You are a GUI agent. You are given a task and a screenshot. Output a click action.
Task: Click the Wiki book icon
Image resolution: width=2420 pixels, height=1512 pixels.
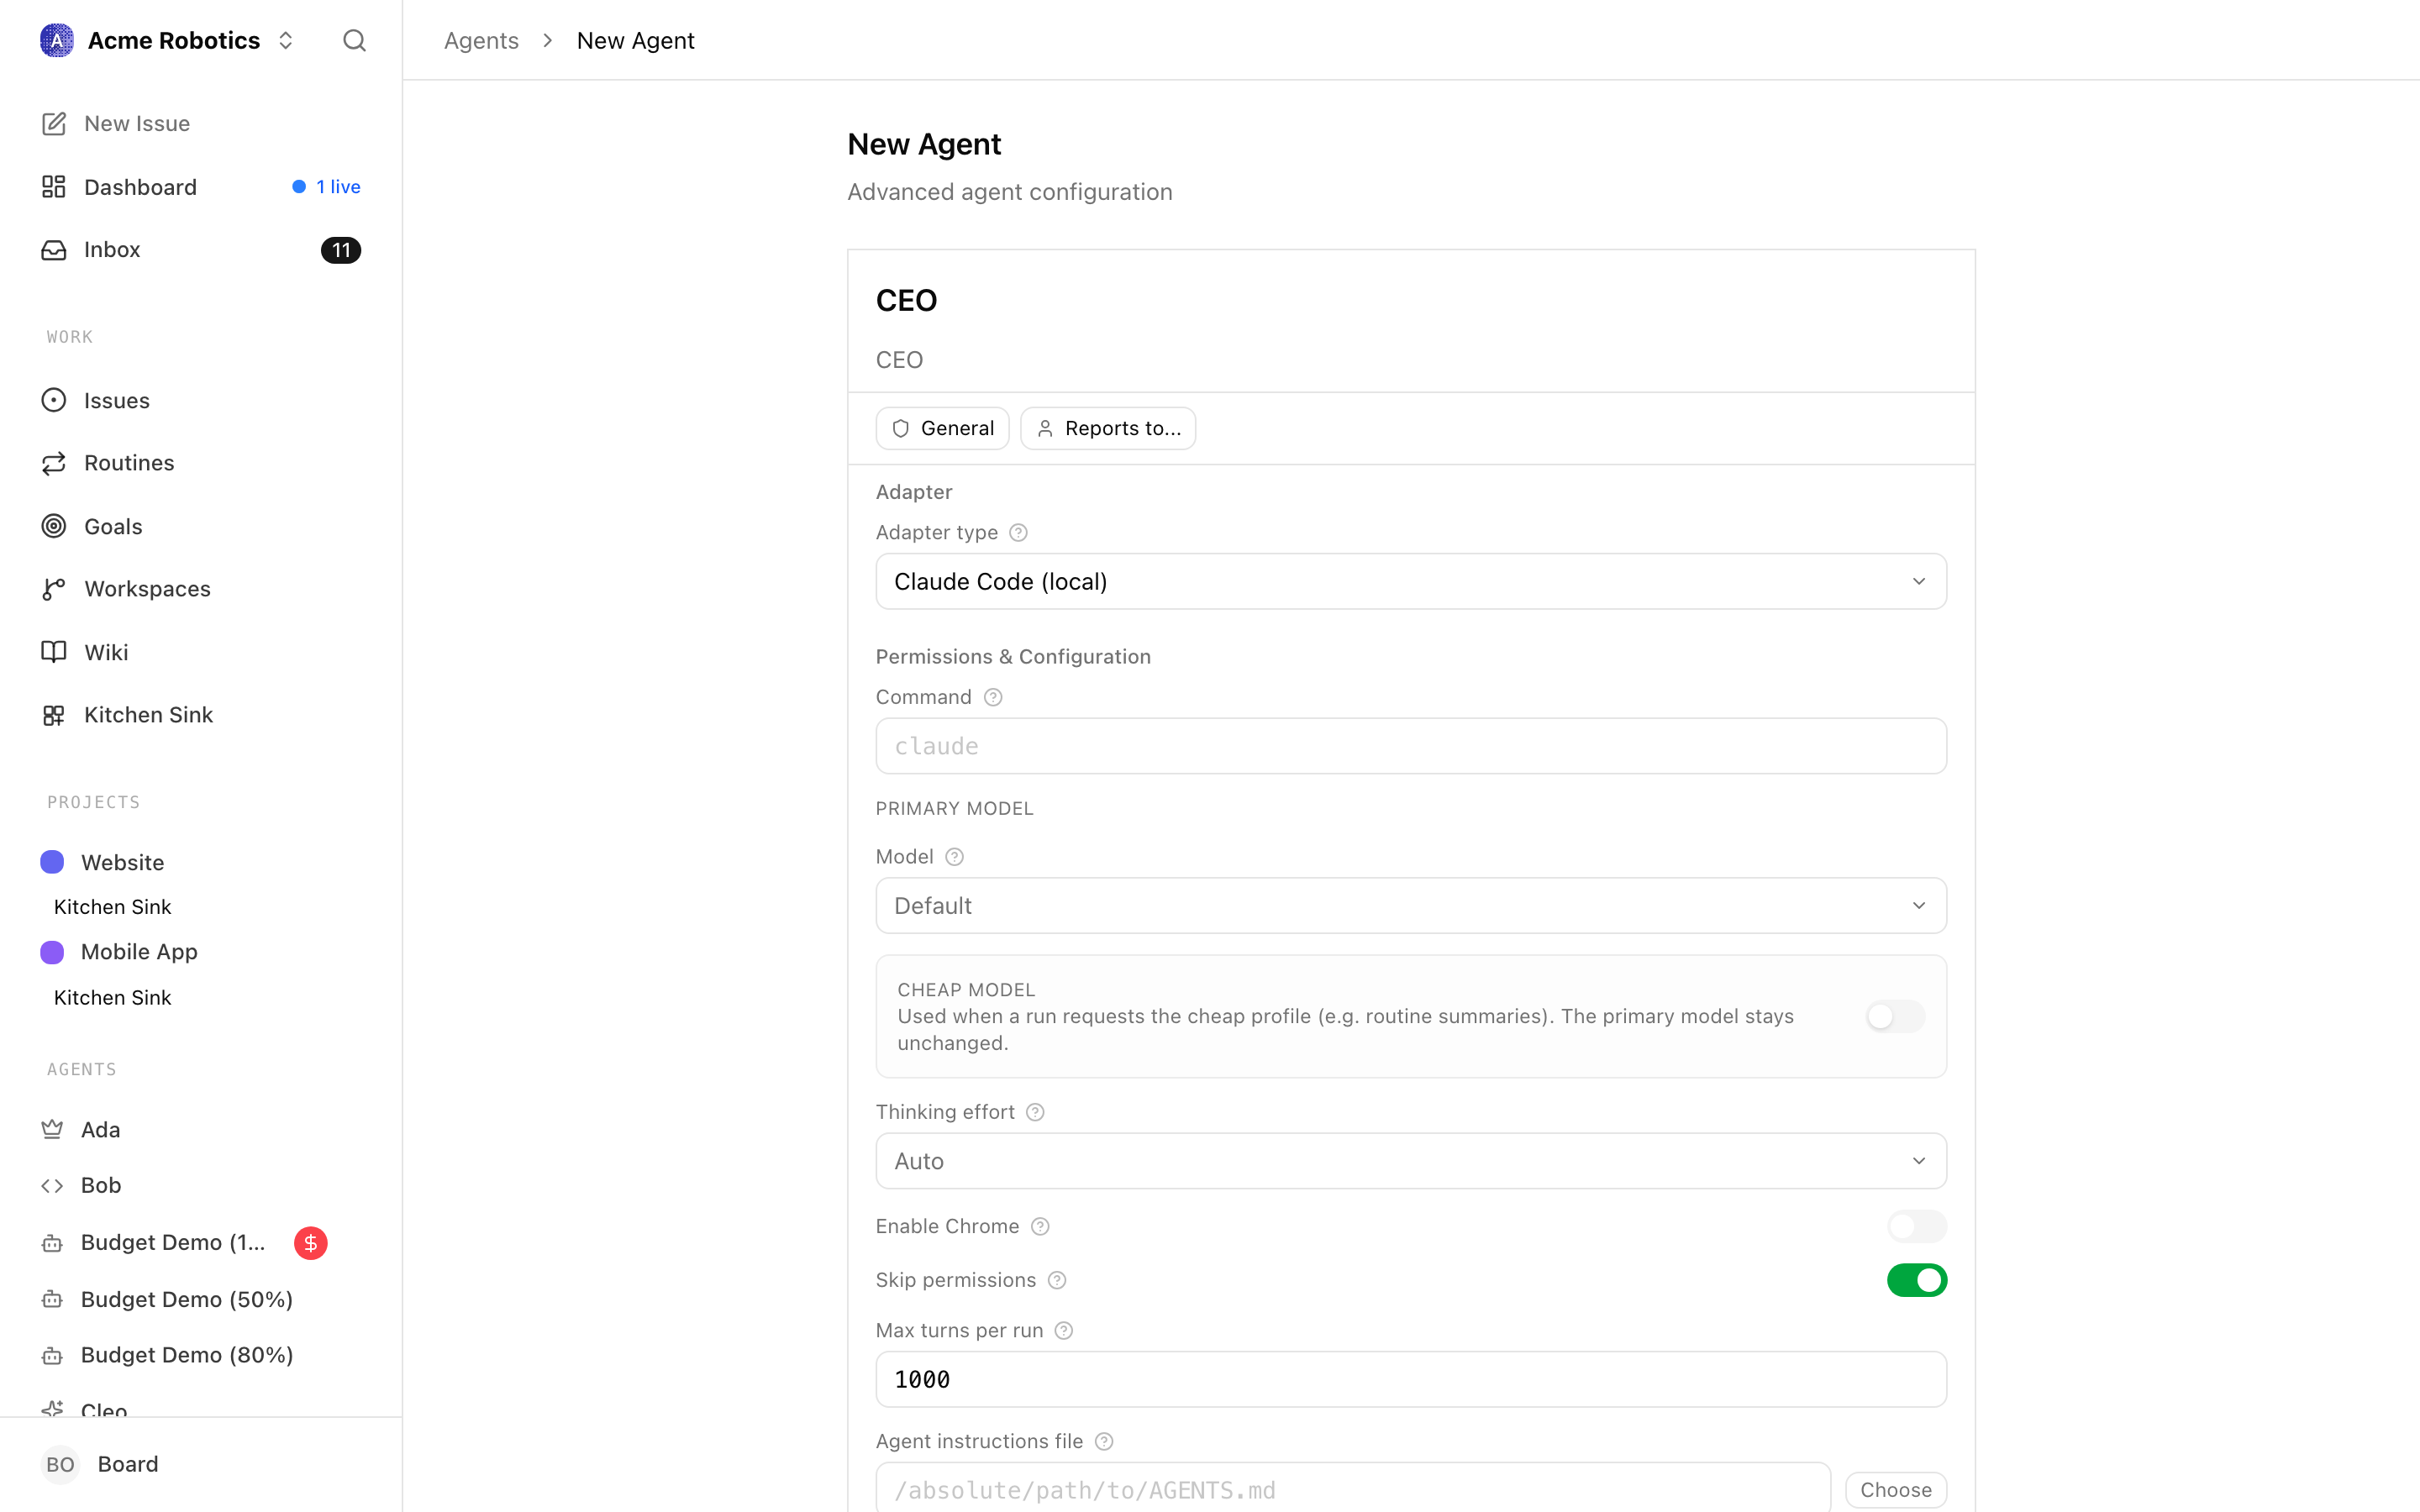tap(54, 652)
